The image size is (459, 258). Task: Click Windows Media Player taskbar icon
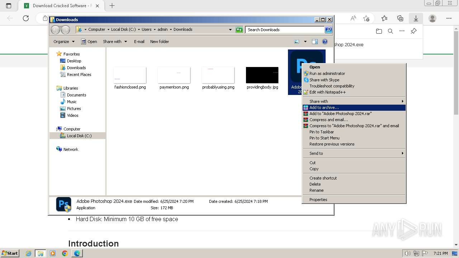point(53,253)
